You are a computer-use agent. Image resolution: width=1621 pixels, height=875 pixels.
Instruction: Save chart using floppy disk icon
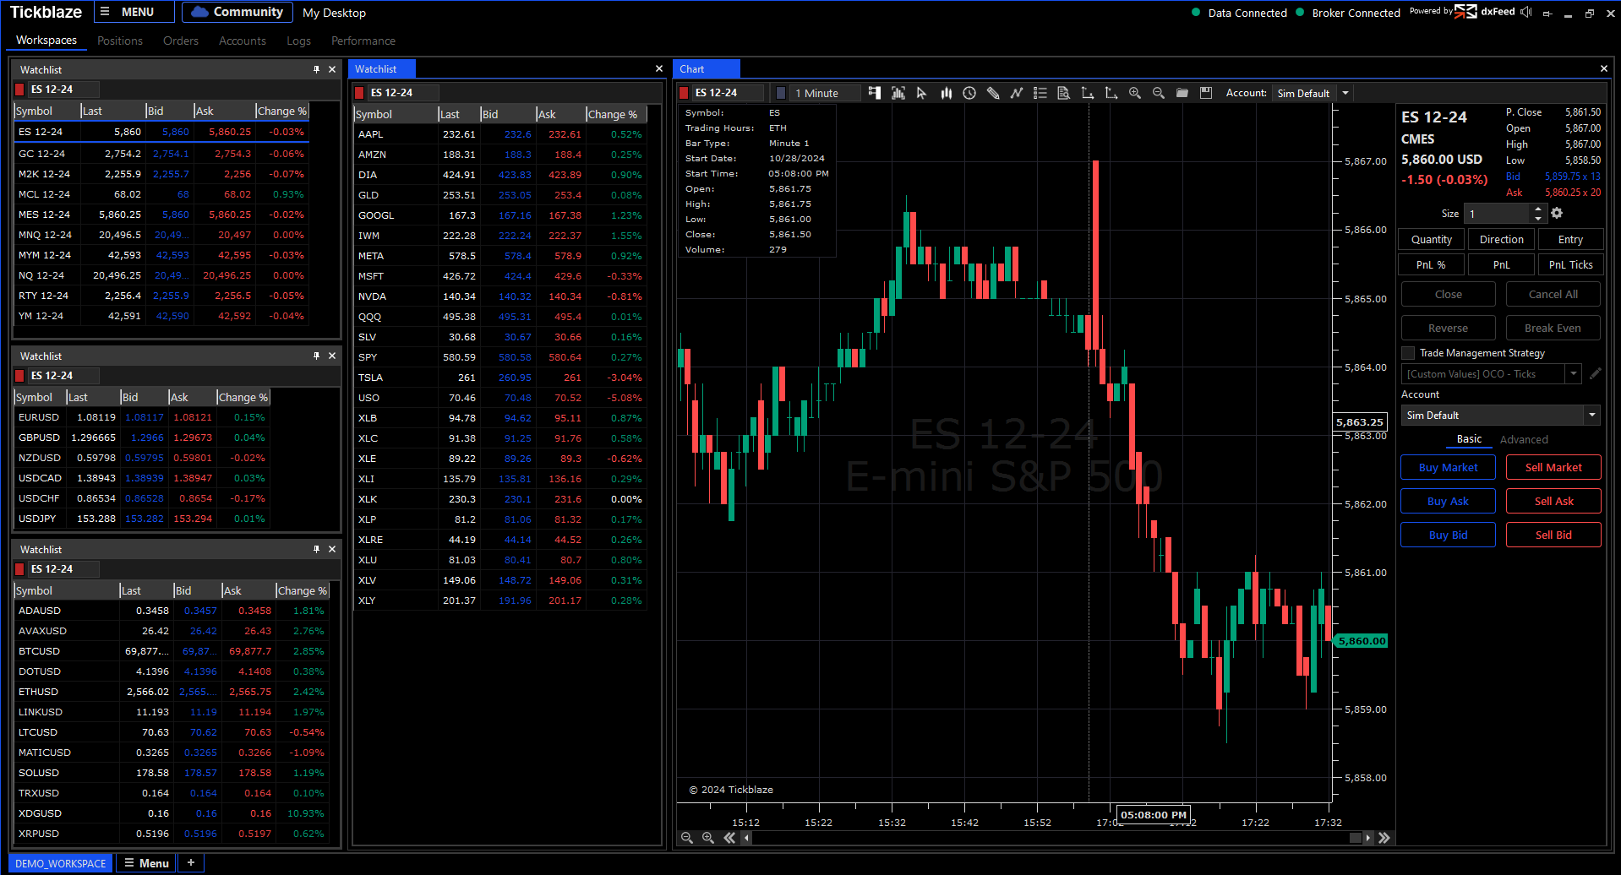coord(1206,93)
